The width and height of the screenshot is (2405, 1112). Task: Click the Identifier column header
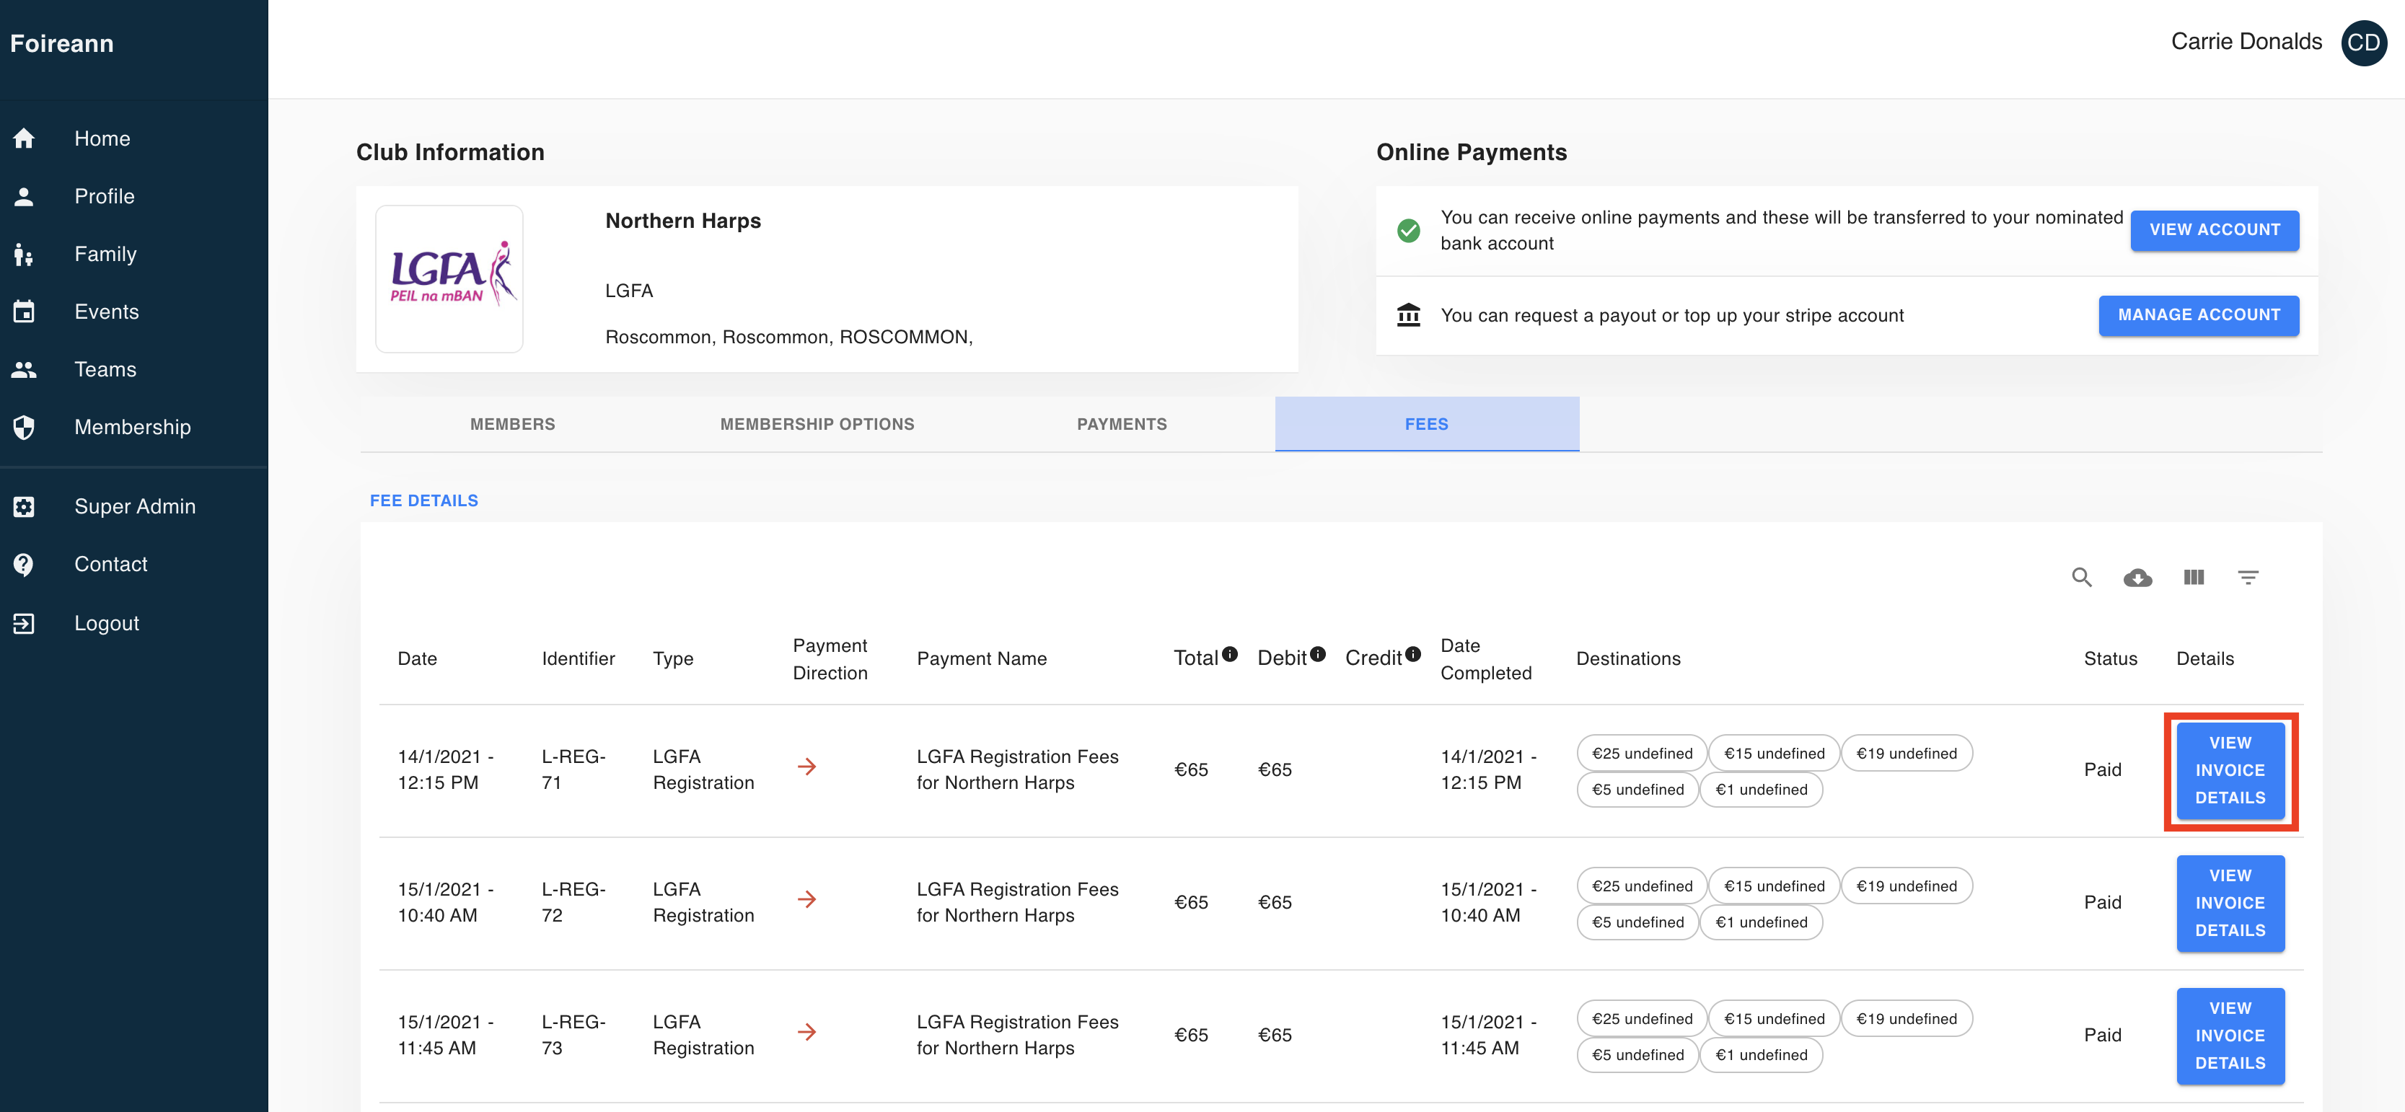coord(578,659)
